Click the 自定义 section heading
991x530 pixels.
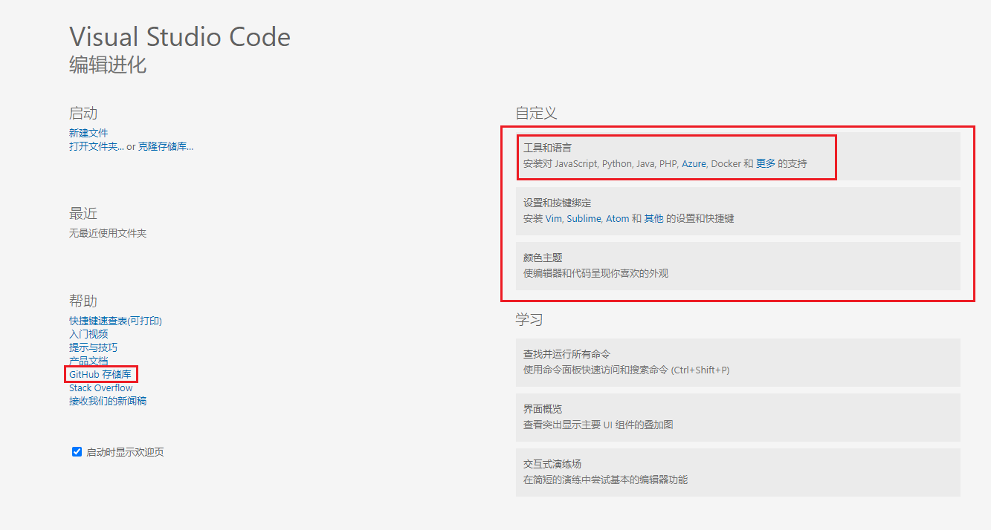536,113
